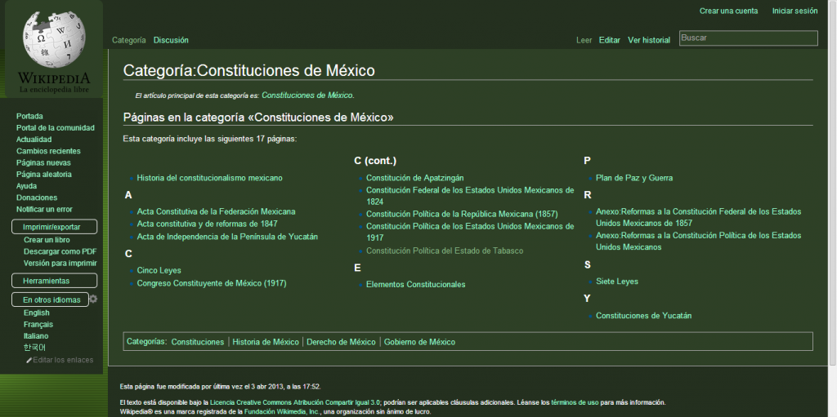Open Cinco Leyes article
The height and width of the screenshot is (417, 837).
coord(159,271)
